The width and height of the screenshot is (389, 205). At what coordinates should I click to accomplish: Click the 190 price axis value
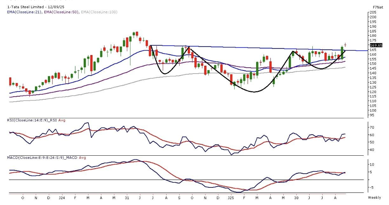click(x=373, y=27)
